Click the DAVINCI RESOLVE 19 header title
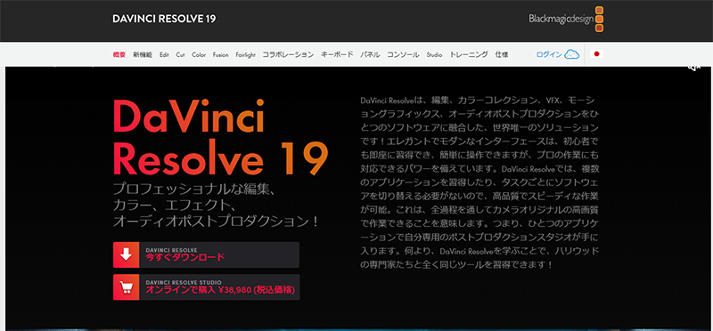Viewport: 713px width, 331px height. [x=164, y=19]
